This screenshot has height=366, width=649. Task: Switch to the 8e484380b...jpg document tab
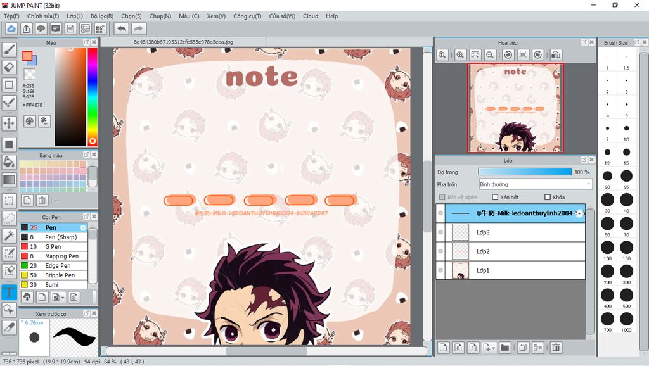pyautogui.click(x=183, y=42)
